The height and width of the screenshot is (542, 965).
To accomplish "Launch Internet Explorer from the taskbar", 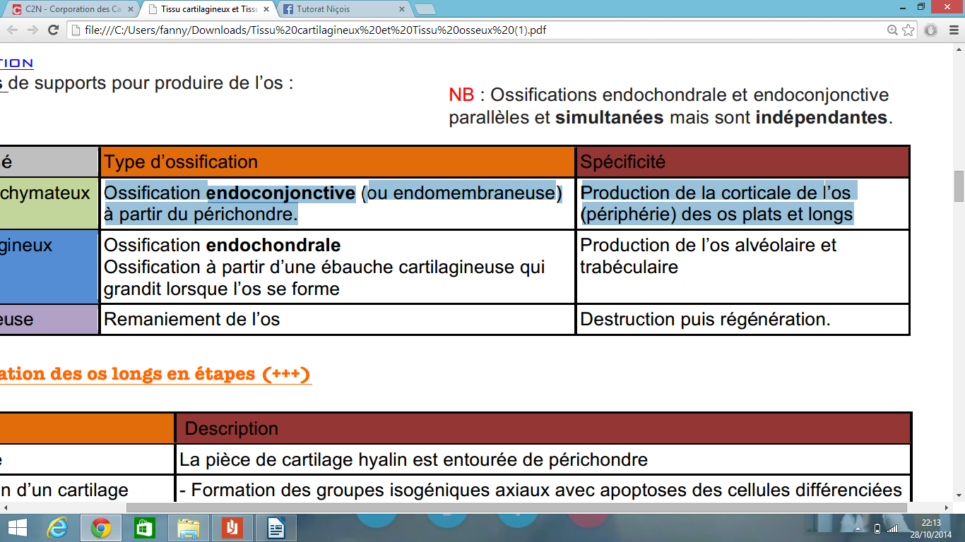I will (x=57, y=528).
